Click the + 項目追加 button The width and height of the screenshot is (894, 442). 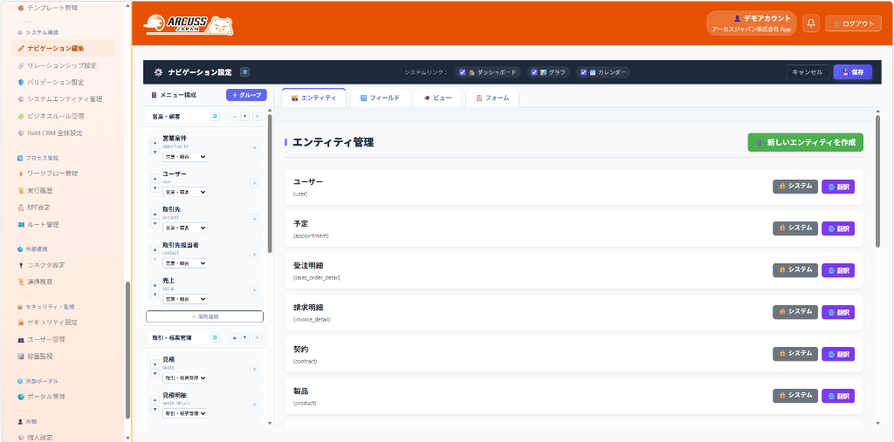(204, 316)
